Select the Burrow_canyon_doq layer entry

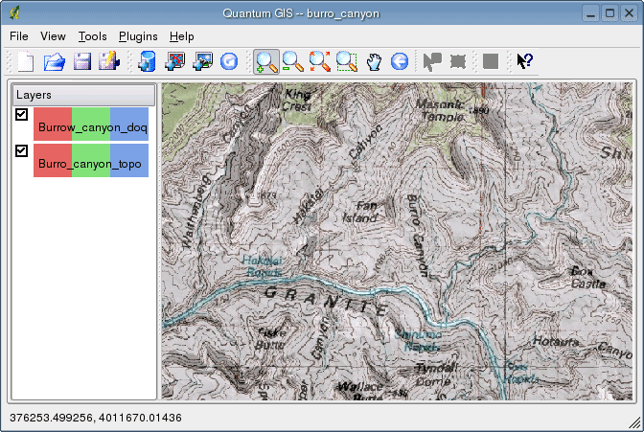(92, 127)
